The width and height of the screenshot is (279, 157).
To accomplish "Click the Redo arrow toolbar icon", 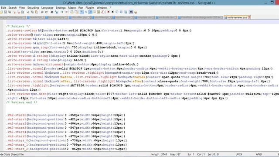I will click(46, 12).
